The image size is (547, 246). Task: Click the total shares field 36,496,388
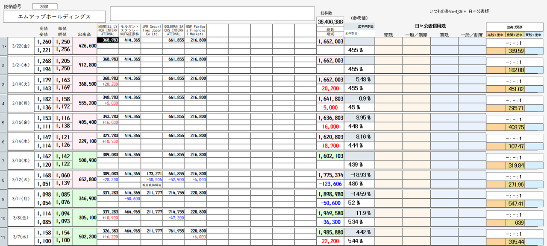pyautogui.click(x=330, y=22)
